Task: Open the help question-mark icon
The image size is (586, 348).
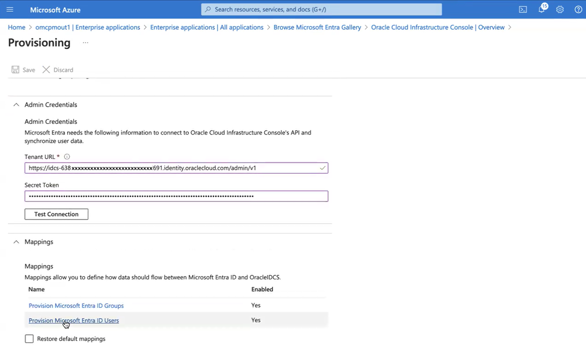Action: (x=578, y=9)
